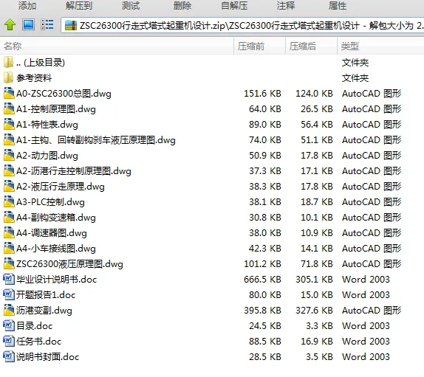Click the 3.5 KB compressed size value
424x377 pixels.
[319, 357]
